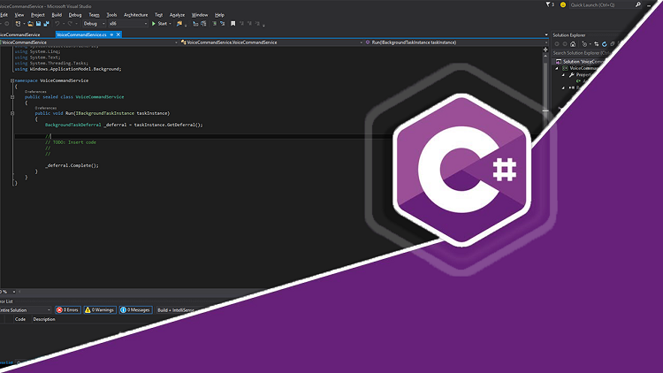663x373 pixels.
Task: Collapse the public sealed class block
Action: tap(12, 97)
